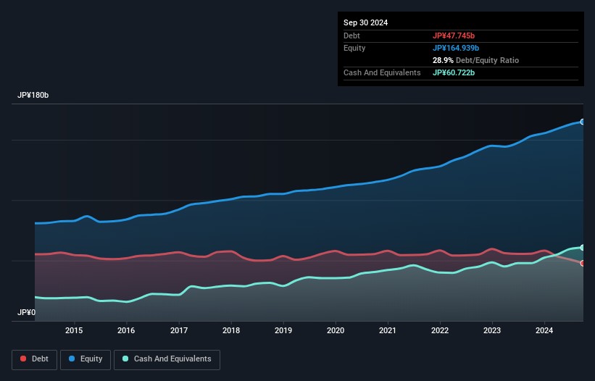The width and height of the screenshot is (595, 381).
Task: Toggle the Equity series legend button
Action: click(86, 359)
